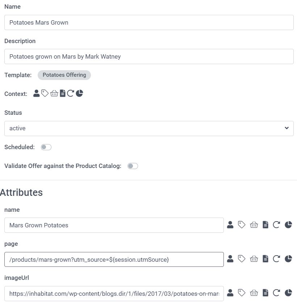
Task: Click the basket icon in the Context row
Action: [54, 93]
